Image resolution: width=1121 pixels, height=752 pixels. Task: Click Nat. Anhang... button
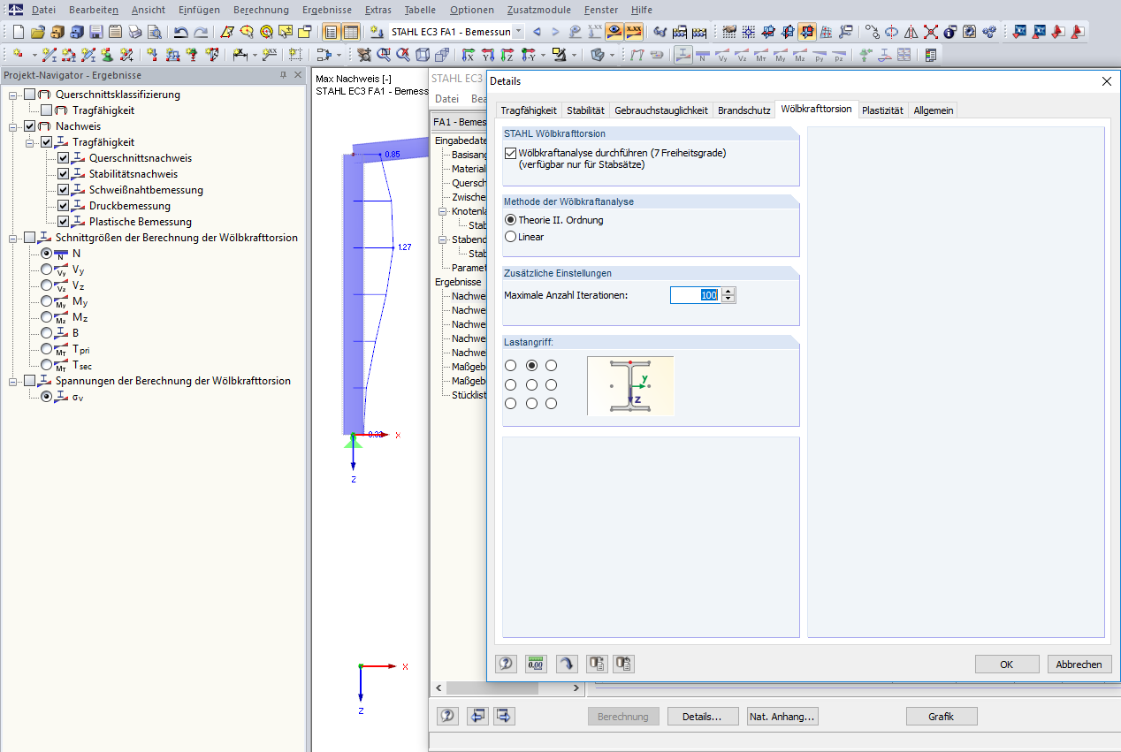(782, 717)
